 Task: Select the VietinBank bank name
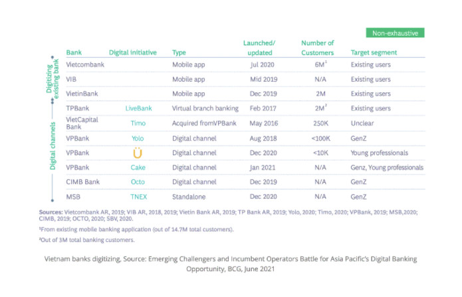pyautogui.click(x=82, y=94)
